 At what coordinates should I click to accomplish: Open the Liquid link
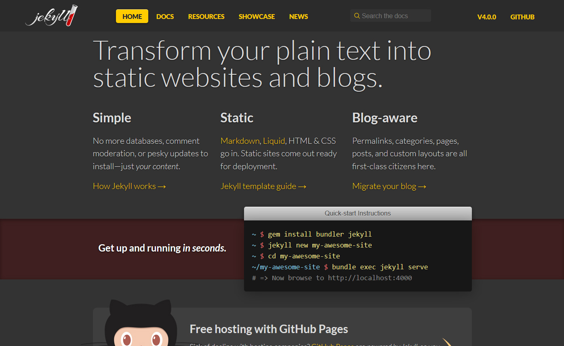(x=274, y=141)
